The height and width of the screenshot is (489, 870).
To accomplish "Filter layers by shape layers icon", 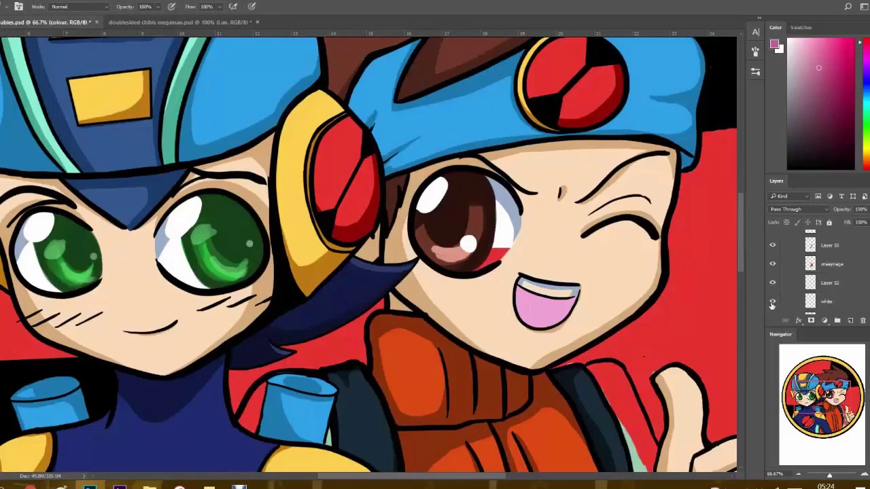I will [853, 196].
